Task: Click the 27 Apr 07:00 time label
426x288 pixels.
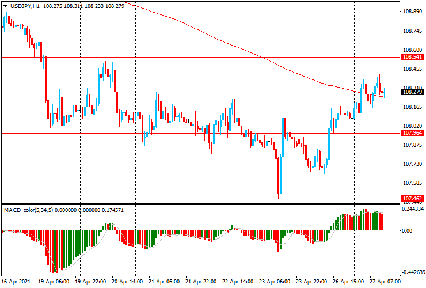Action: [x=385, y=281]
